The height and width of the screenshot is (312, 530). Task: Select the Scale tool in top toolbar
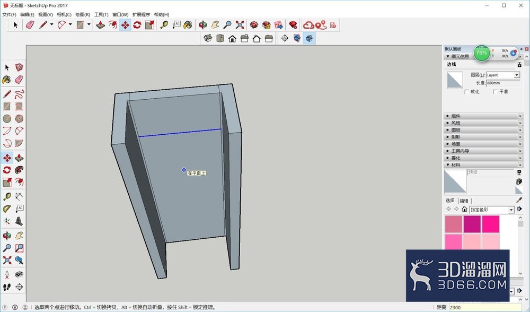[x=149, y=25]
